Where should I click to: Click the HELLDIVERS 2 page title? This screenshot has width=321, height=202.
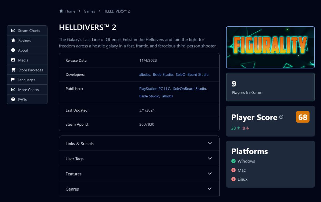pyautogui.click(x=88, y=27)
